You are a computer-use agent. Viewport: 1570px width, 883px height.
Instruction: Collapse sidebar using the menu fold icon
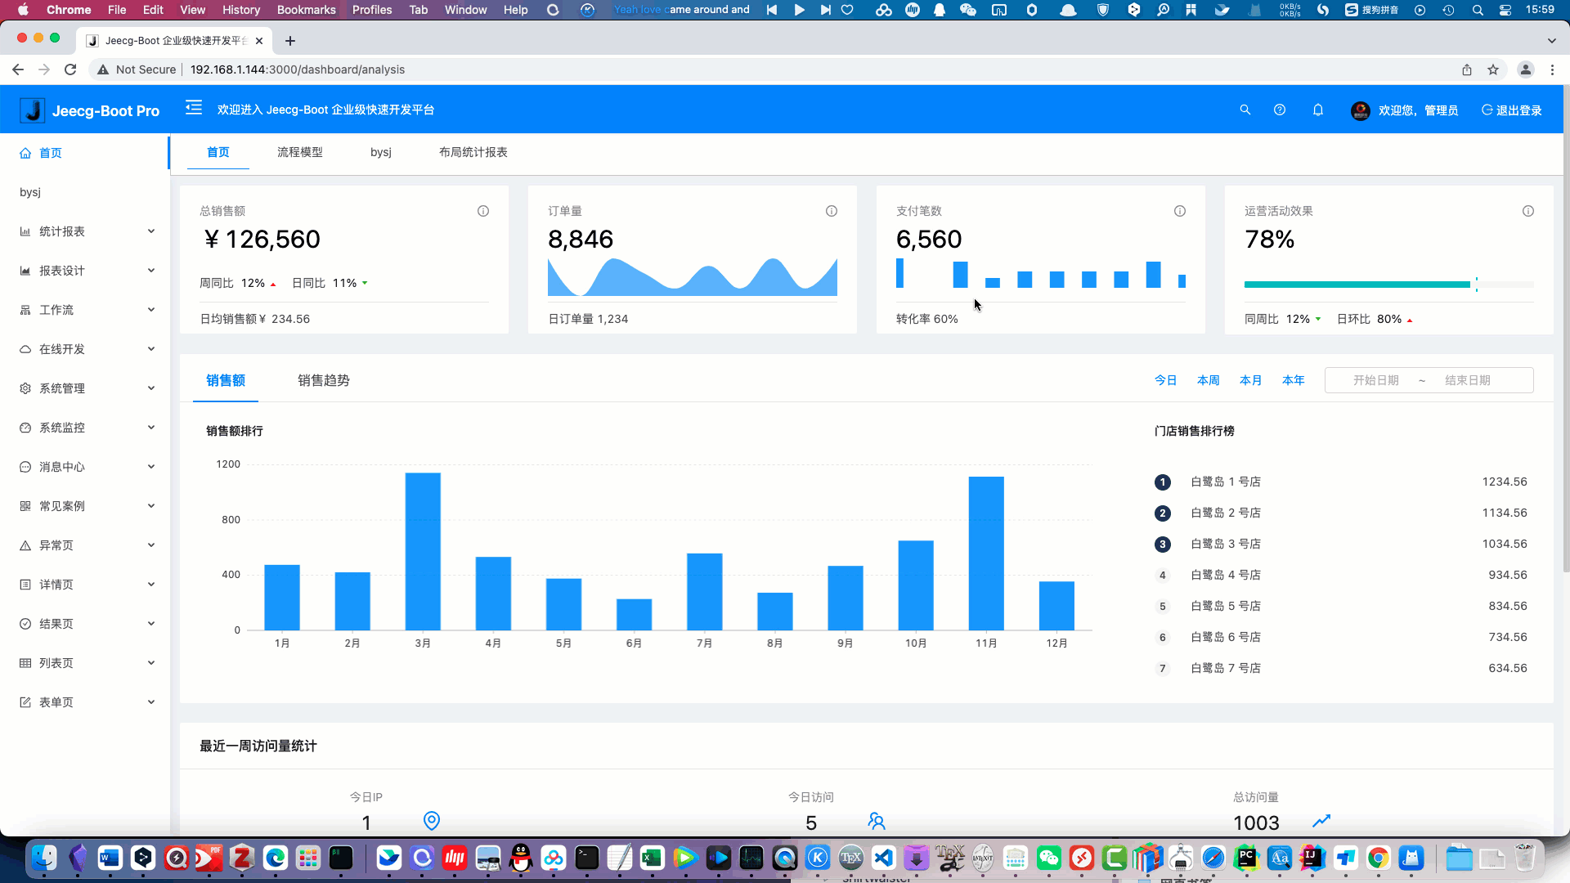click(x=194, y=108)
